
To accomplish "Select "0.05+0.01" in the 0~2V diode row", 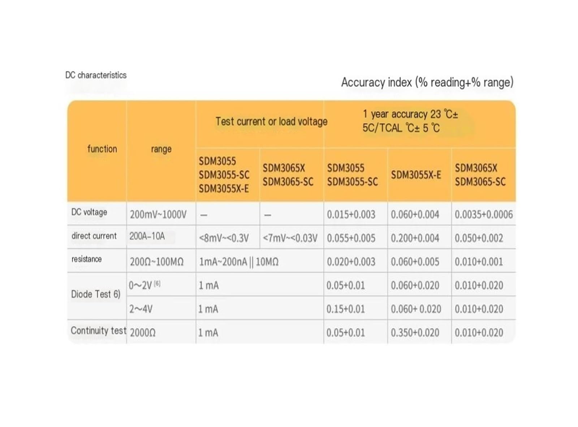I will [x=346, y=286].
